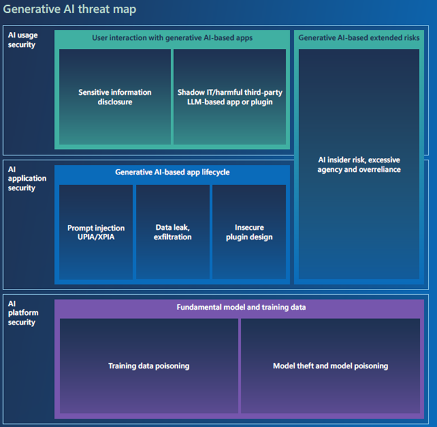Viewport: 437px width, 427px height.
Task: Click the 'Prompt injection' text
Action: coord(96,228)
